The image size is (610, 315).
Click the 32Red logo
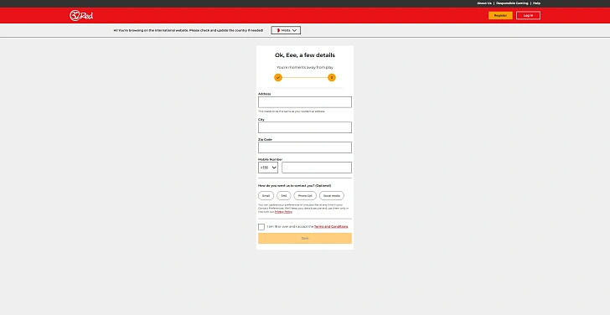point(81,16)
